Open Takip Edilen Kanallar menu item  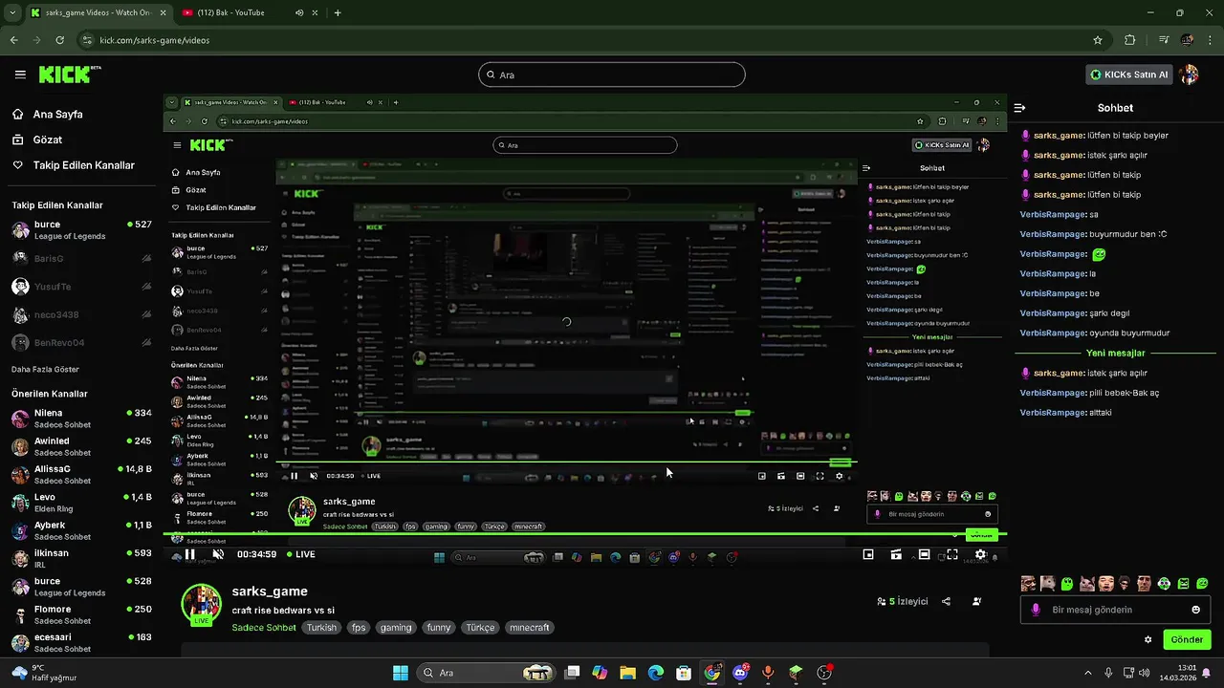point(84,165)
